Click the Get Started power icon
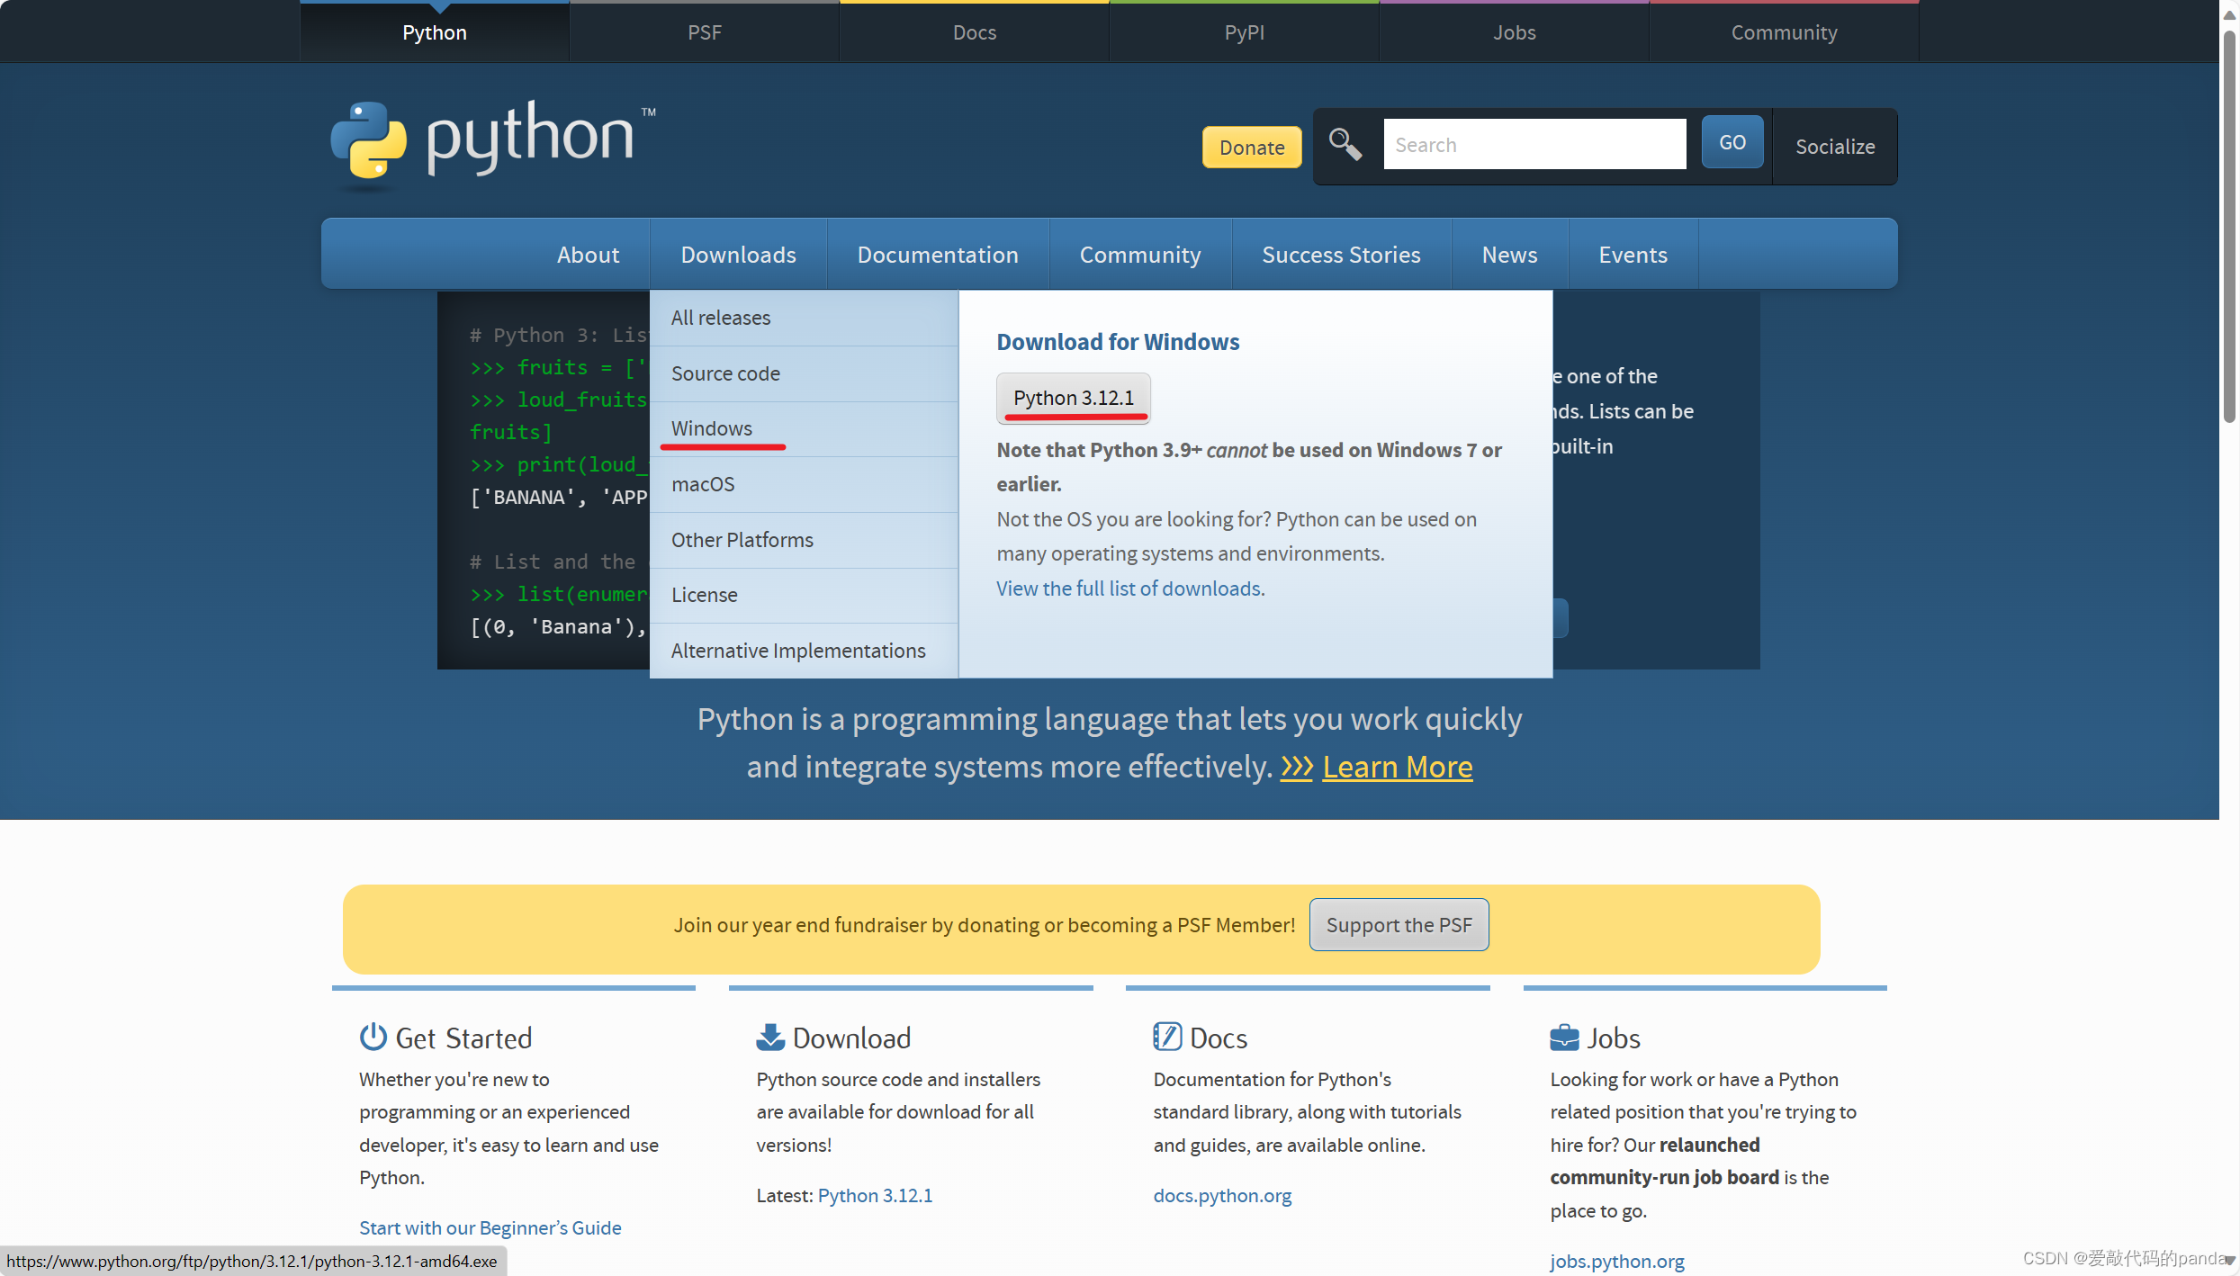 point(373,1037)
